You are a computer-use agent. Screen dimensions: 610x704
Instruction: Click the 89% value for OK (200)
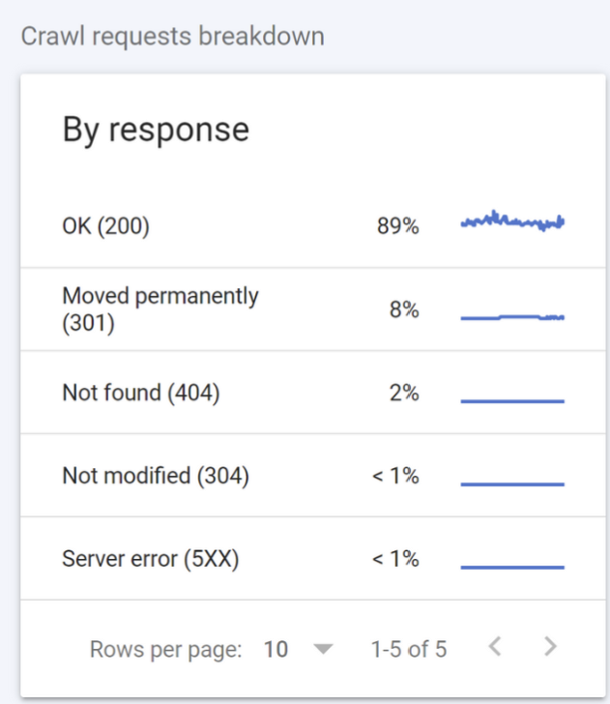pos(397,226)
